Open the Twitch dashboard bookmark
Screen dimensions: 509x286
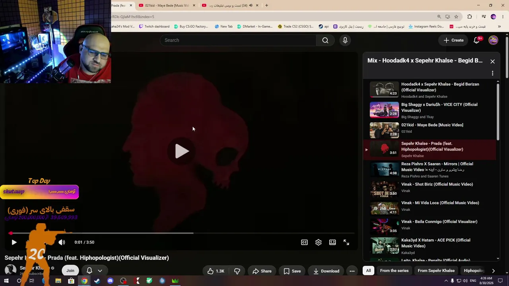154,27
